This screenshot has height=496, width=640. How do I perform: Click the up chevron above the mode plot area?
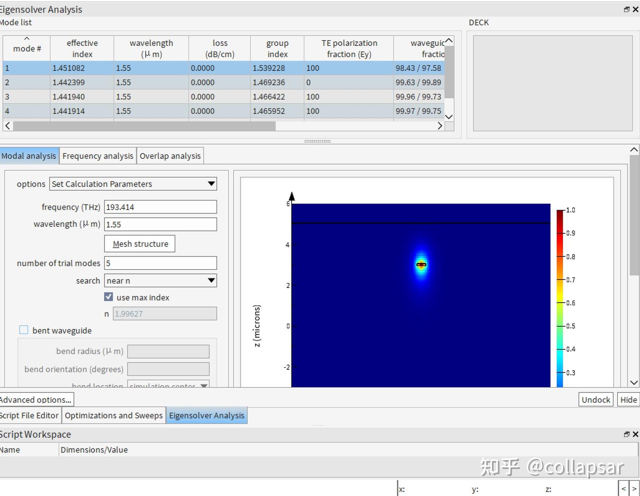[634, 150]
